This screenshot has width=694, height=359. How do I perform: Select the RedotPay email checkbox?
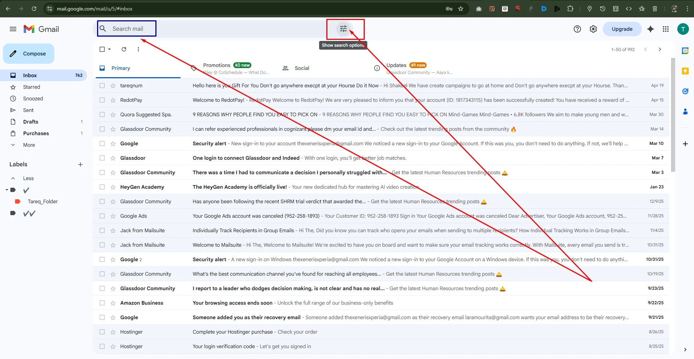[x=102, y=100]
